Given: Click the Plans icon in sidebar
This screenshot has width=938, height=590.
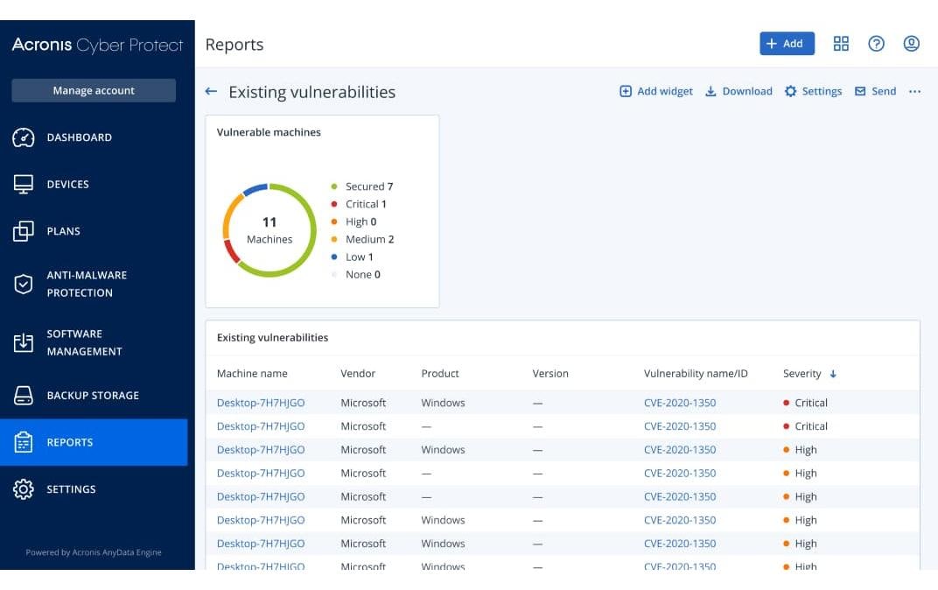Looking at the screenshot, I should [24, 231].
